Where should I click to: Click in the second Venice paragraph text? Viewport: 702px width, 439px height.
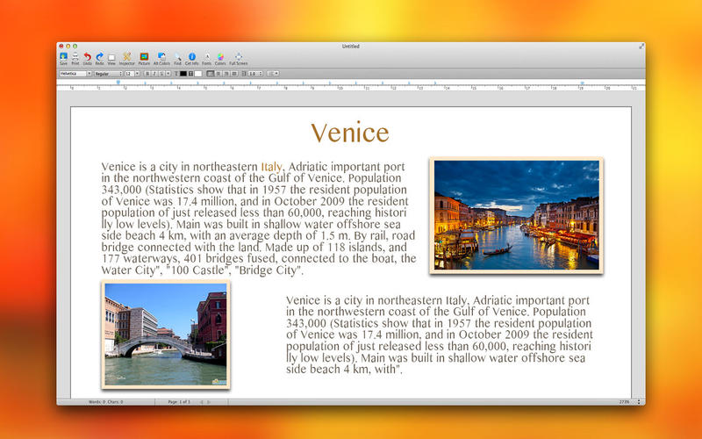click(439, 335)
